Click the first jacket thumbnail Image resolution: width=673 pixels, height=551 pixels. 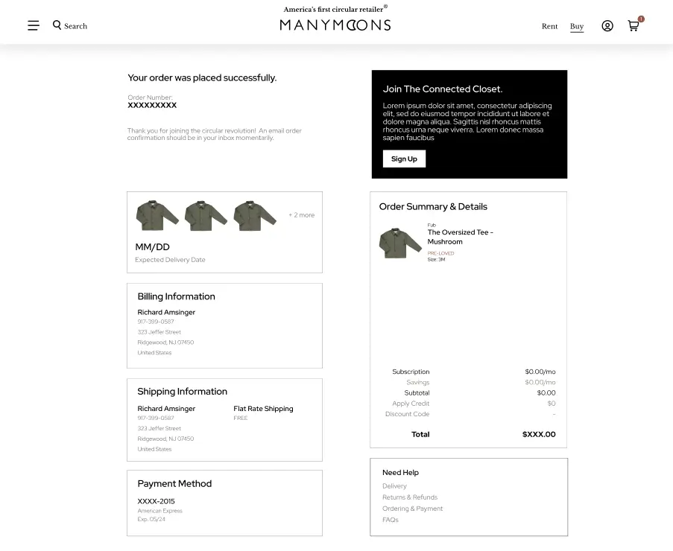pyautogui.click(x=157, y=215)
